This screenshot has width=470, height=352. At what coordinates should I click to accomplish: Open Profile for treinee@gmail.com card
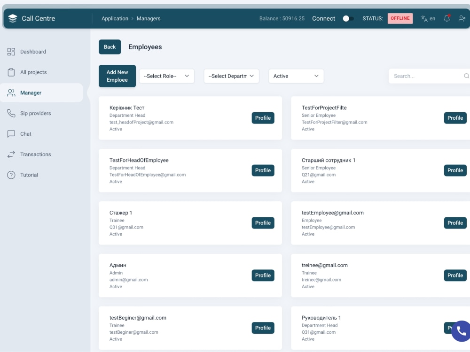tap(455, 275)
